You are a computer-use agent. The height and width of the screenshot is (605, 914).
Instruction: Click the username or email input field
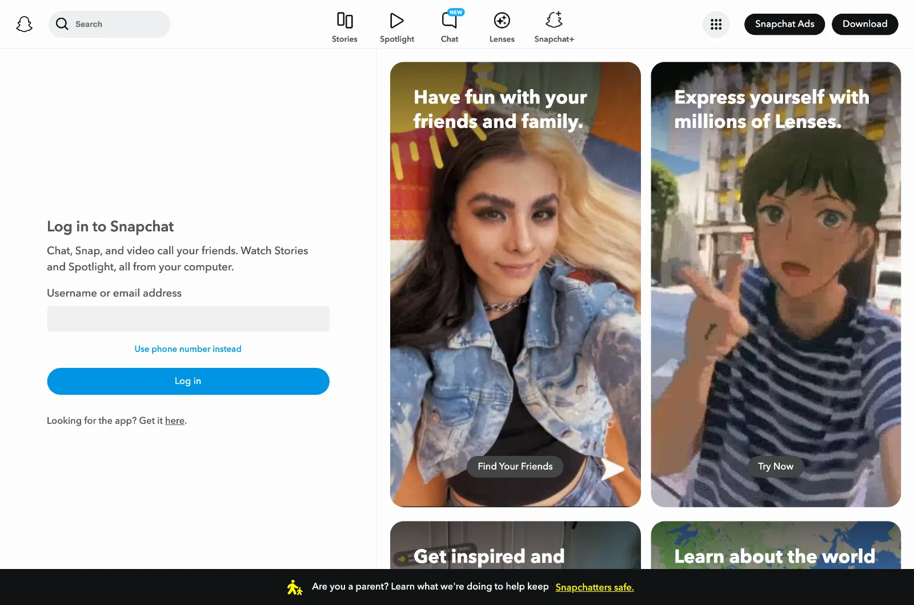pos(188,319)
